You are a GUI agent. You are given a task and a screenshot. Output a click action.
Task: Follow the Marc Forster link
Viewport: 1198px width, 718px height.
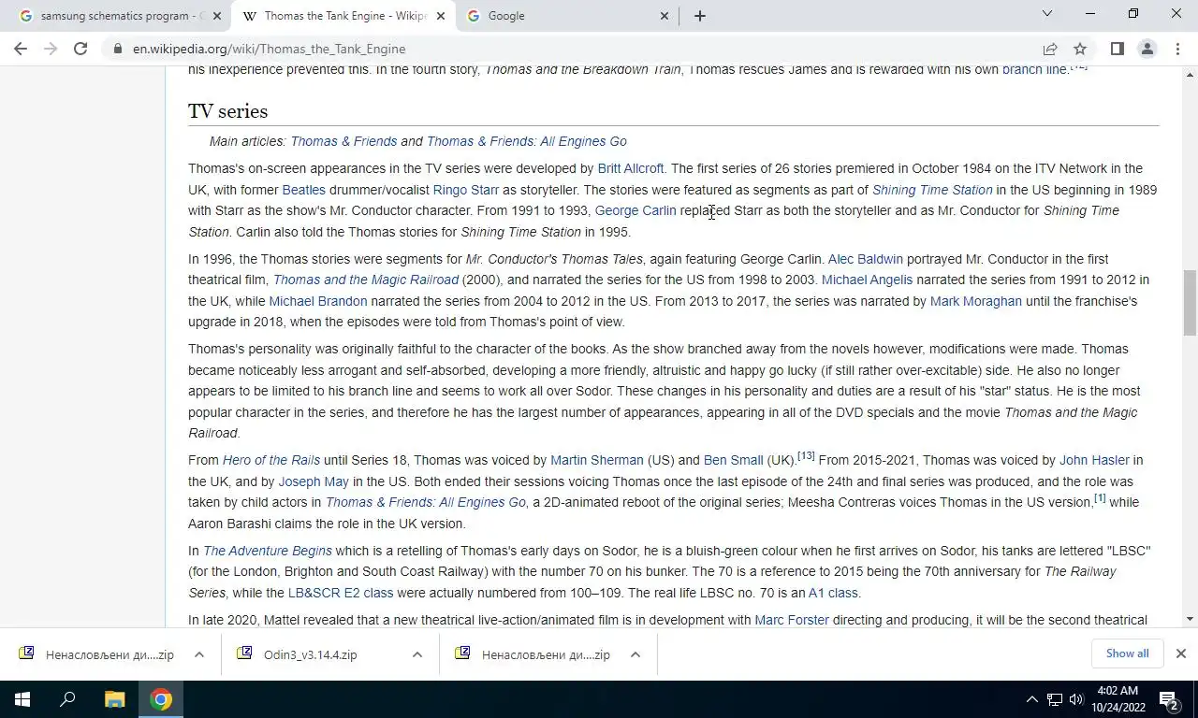792,620
